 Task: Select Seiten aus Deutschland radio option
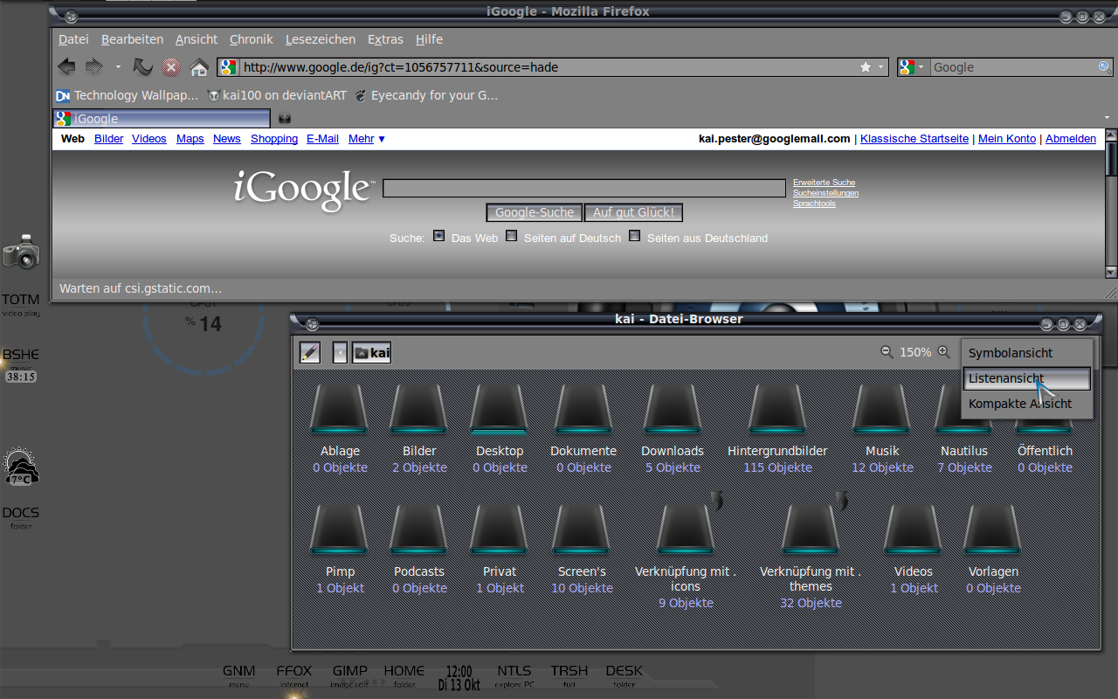[635, 236]
